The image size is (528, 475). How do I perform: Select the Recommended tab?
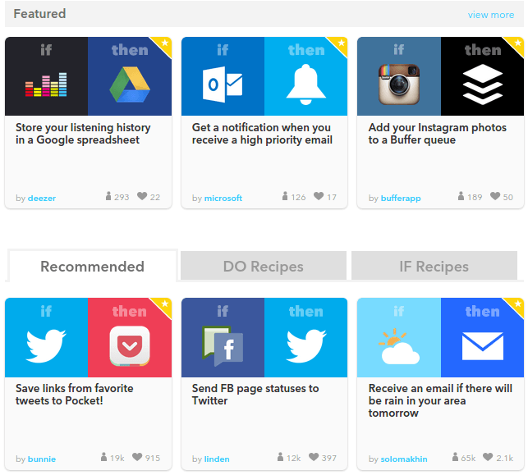coord(92,266)
